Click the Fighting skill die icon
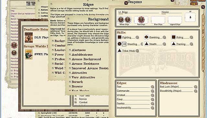Screen dimensions: 207x118 [x=119, y=37]
